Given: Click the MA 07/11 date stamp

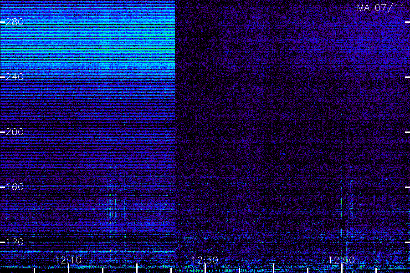Looking at the screenshot, I should point(381,8).
